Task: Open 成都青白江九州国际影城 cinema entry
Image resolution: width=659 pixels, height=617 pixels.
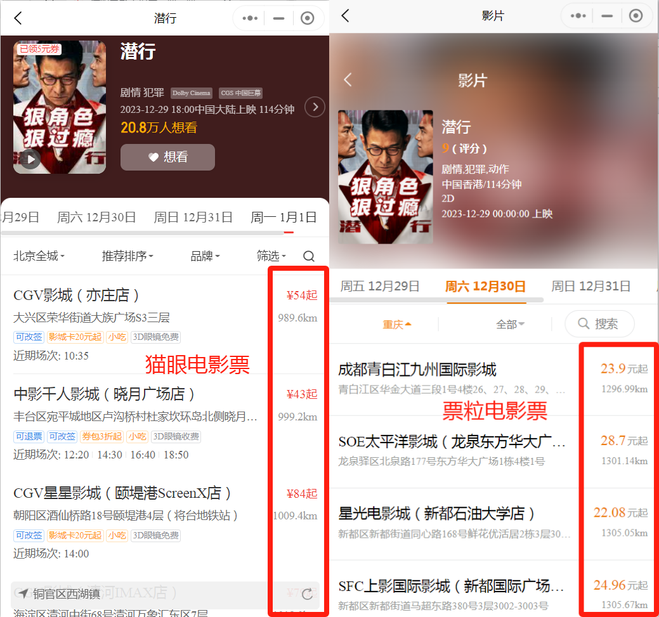Action: click(x=417, y=370)
